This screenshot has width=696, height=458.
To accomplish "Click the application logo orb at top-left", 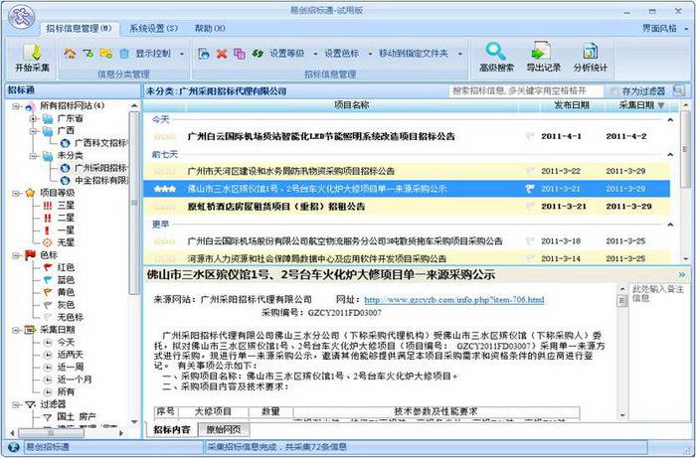I will pyautogui.click(x=21, y=17).
